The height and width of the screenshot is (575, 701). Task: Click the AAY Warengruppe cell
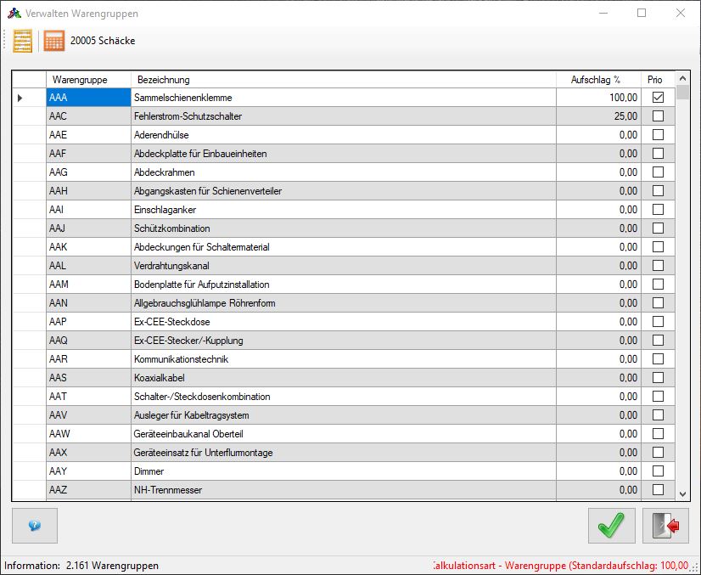[88, 471]
